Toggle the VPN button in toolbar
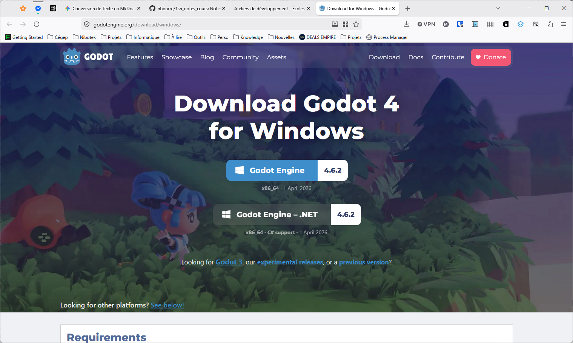Screen dimensions: 573x343 [426, 24]
